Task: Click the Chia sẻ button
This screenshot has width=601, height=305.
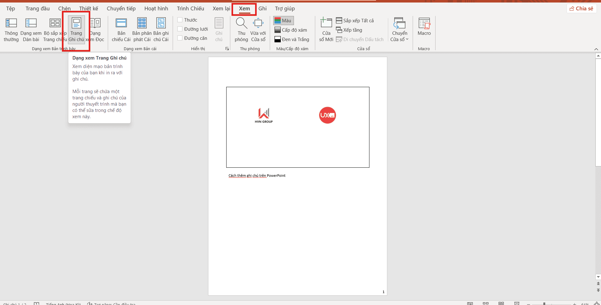Action: 582,8
